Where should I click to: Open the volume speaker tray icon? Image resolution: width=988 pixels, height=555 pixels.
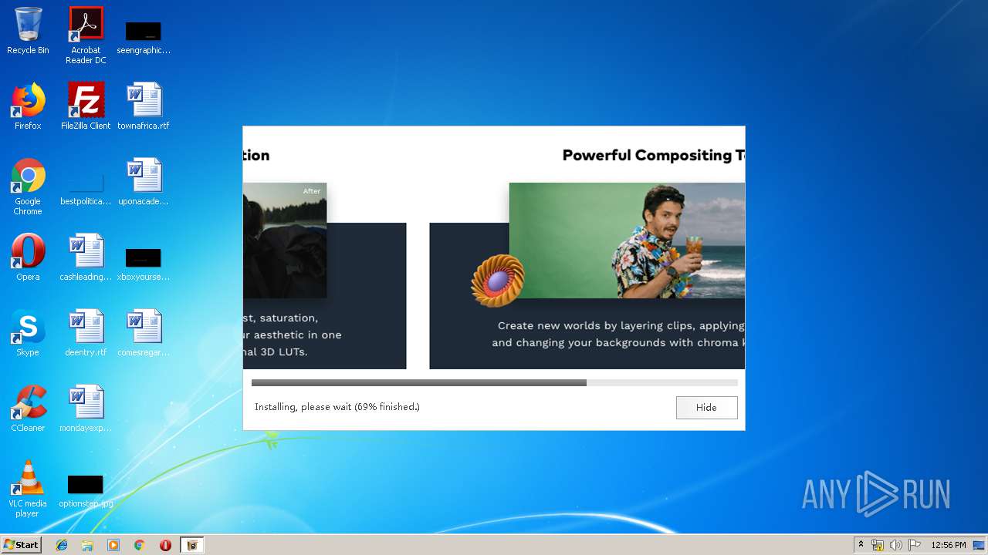click(x=895, y=545)
